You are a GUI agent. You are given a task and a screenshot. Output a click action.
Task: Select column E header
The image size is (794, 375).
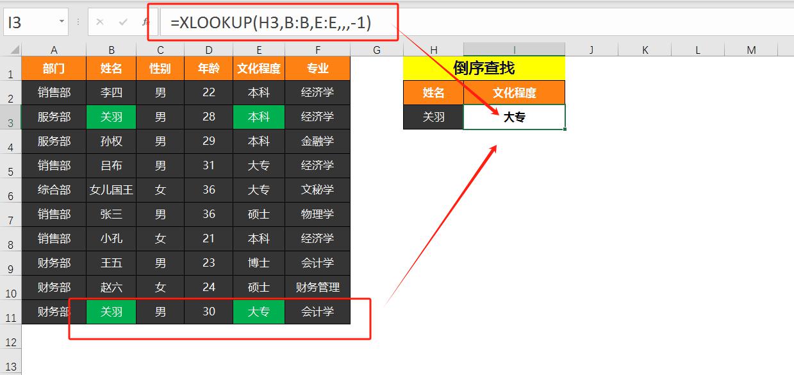pyautogui.click(x=259, y=50)
